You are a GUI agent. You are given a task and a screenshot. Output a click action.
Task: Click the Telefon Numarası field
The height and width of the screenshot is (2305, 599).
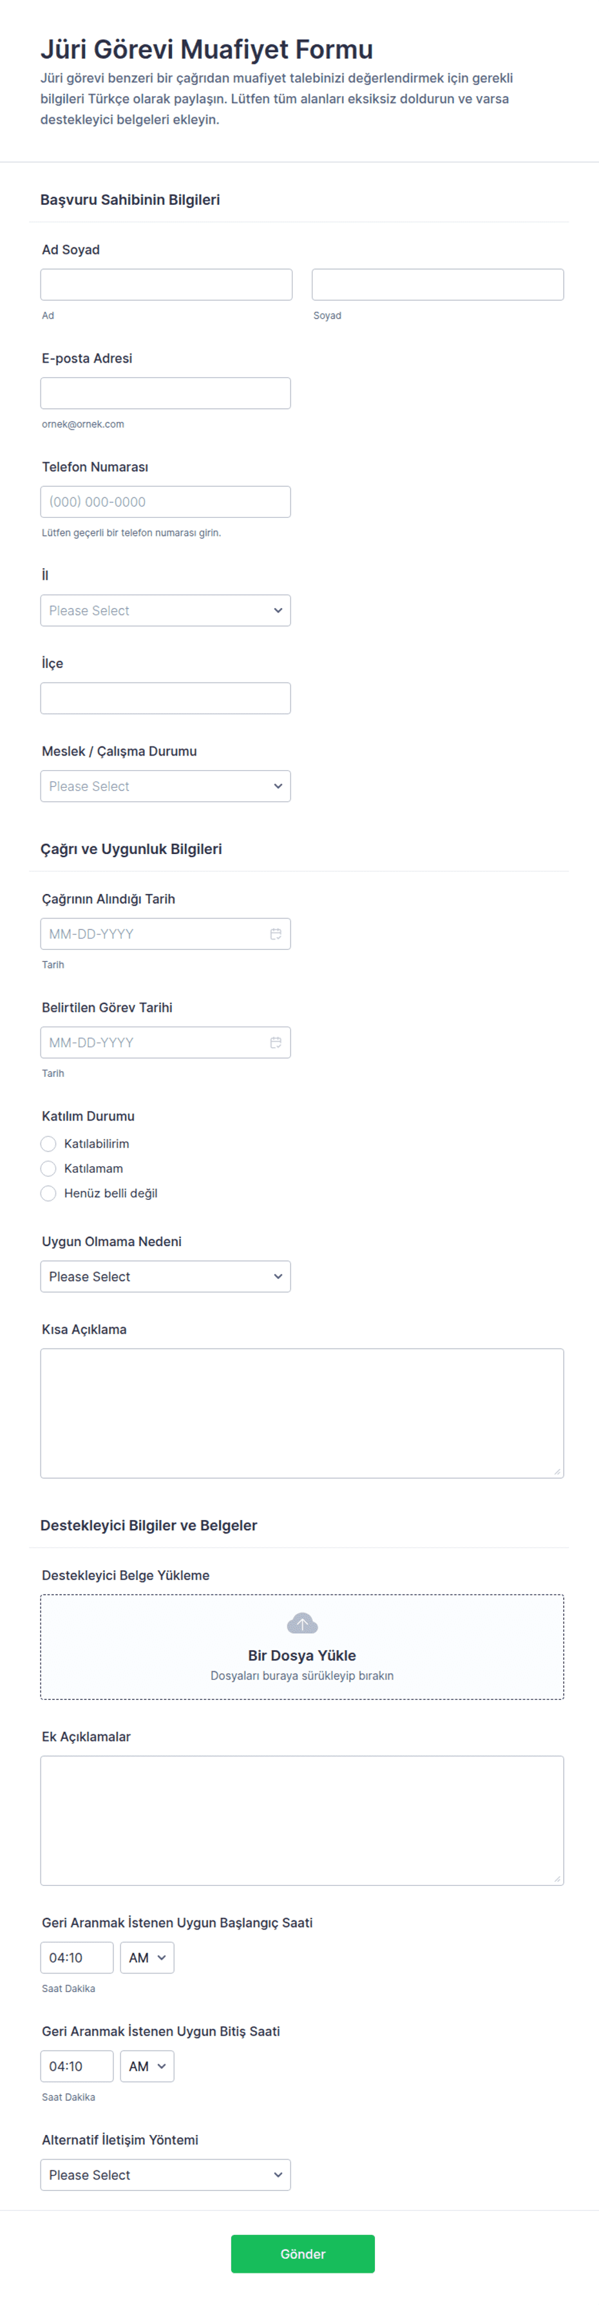click(x=166, y=501)
